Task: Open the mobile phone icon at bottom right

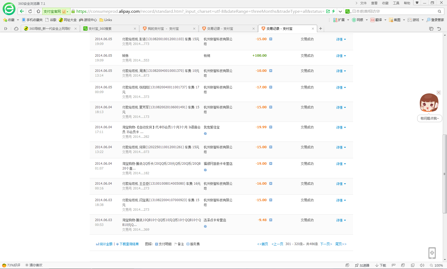Action: [x=432, y=253]
